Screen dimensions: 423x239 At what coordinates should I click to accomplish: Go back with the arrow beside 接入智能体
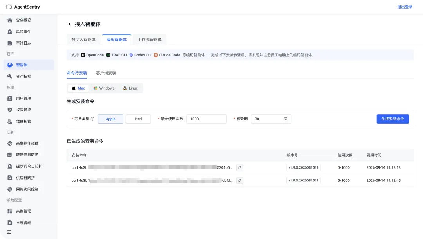(70, 24)
